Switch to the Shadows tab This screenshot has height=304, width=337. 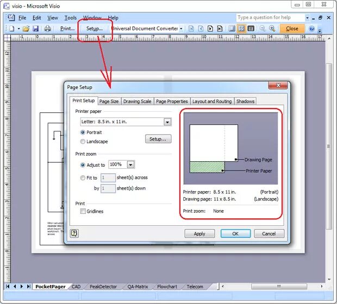pyautogui.click(x=245, y=102)
